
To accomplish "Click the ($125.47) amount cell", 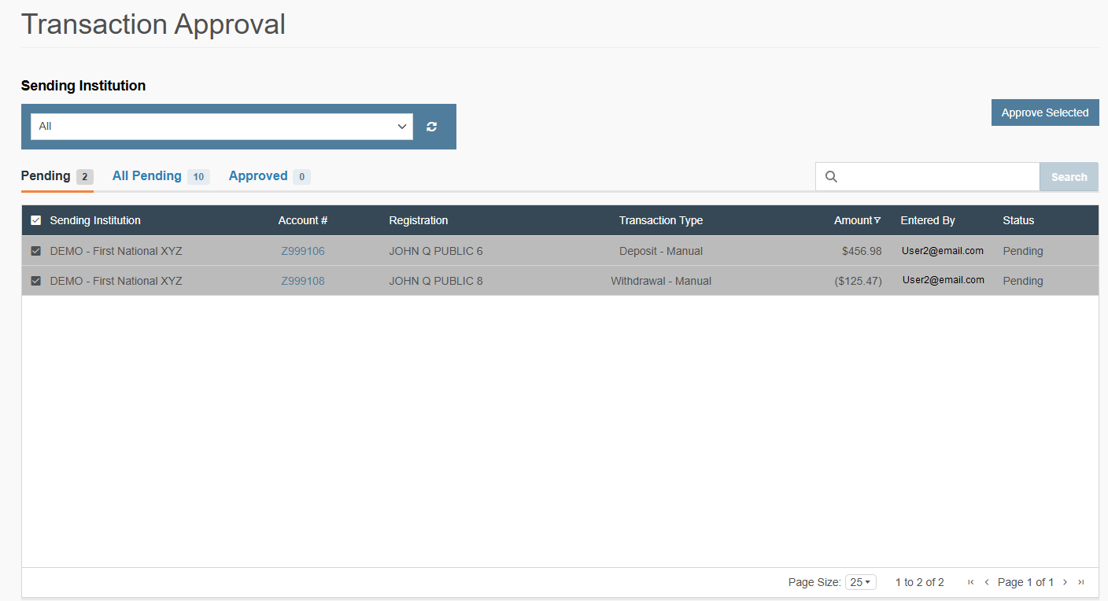I will [859, 281].
